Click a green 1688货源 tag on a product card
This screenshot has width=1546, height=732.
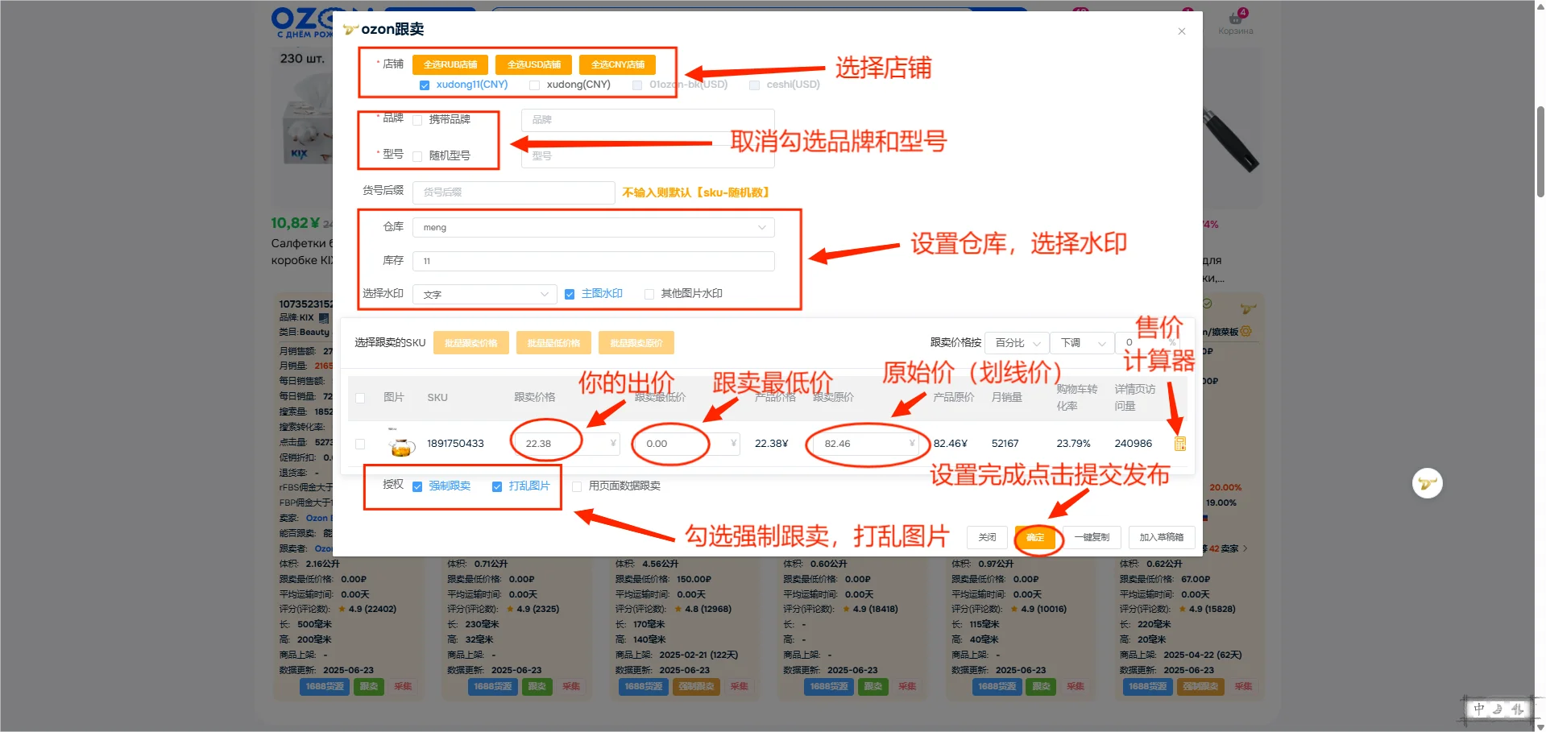pos(324,687)
